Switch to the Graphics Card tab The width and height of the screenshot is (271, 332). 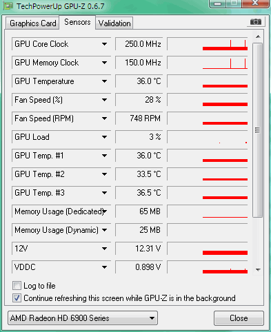pyautogui.click(x=32, y=23)
